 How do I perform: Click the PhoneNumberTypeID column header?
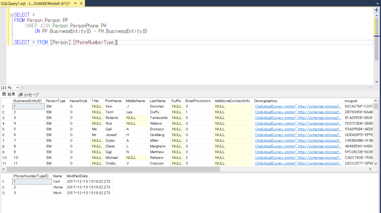(32, 176)
